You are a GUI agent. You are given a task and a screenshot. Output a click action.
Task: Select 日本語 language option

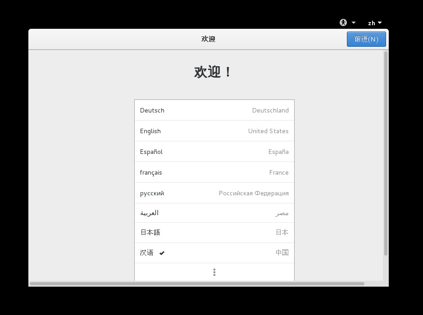point(214,233)
